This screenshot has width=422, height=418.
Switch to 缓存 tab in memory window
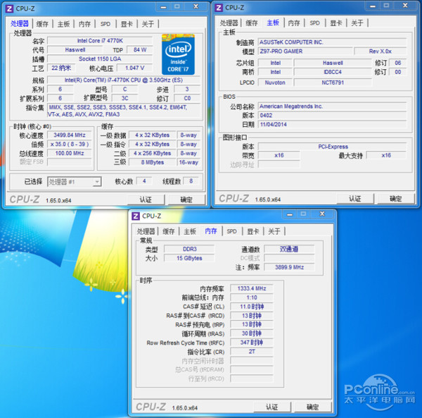[x=169, y=231]
